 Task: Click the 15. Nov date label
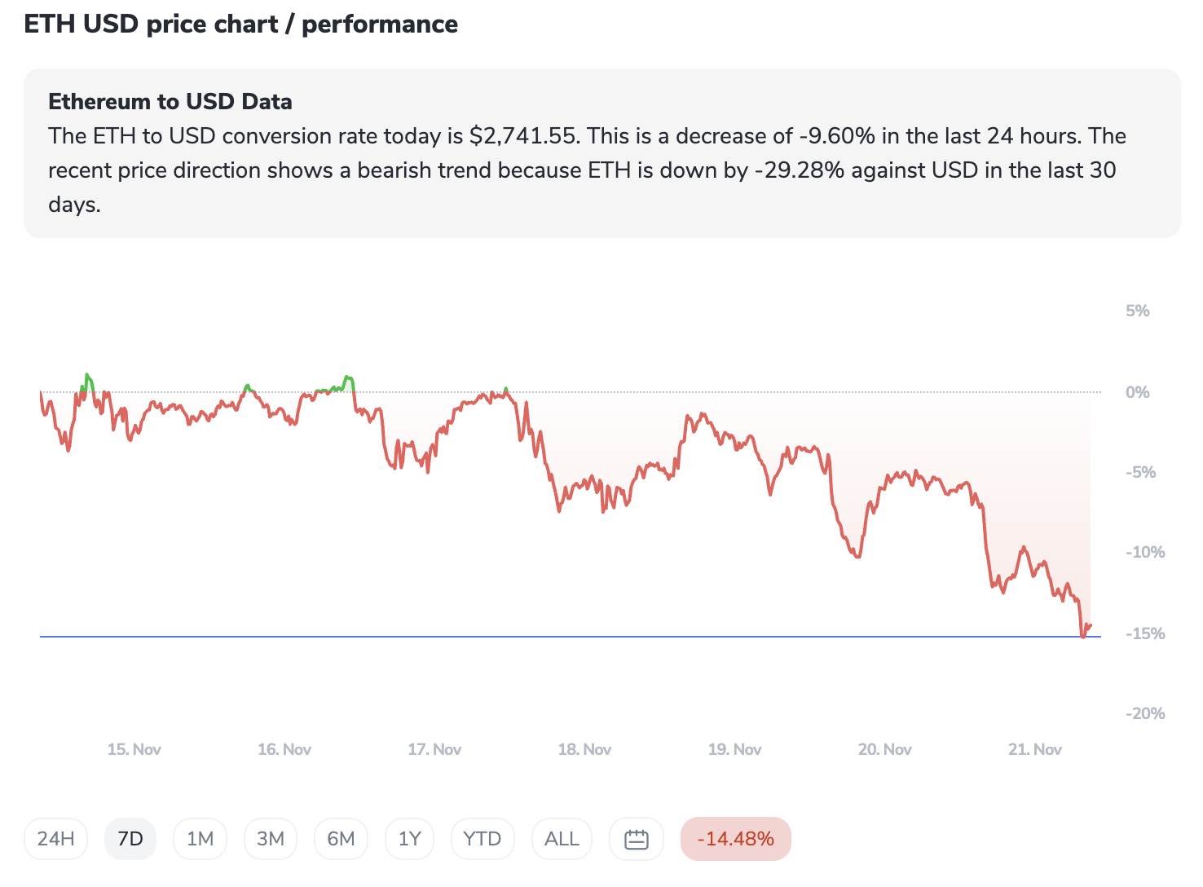coord(134,749)
